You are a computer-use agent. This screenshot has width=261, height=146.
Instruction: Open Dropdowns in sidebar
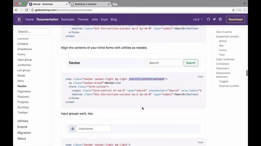point(24,49)
